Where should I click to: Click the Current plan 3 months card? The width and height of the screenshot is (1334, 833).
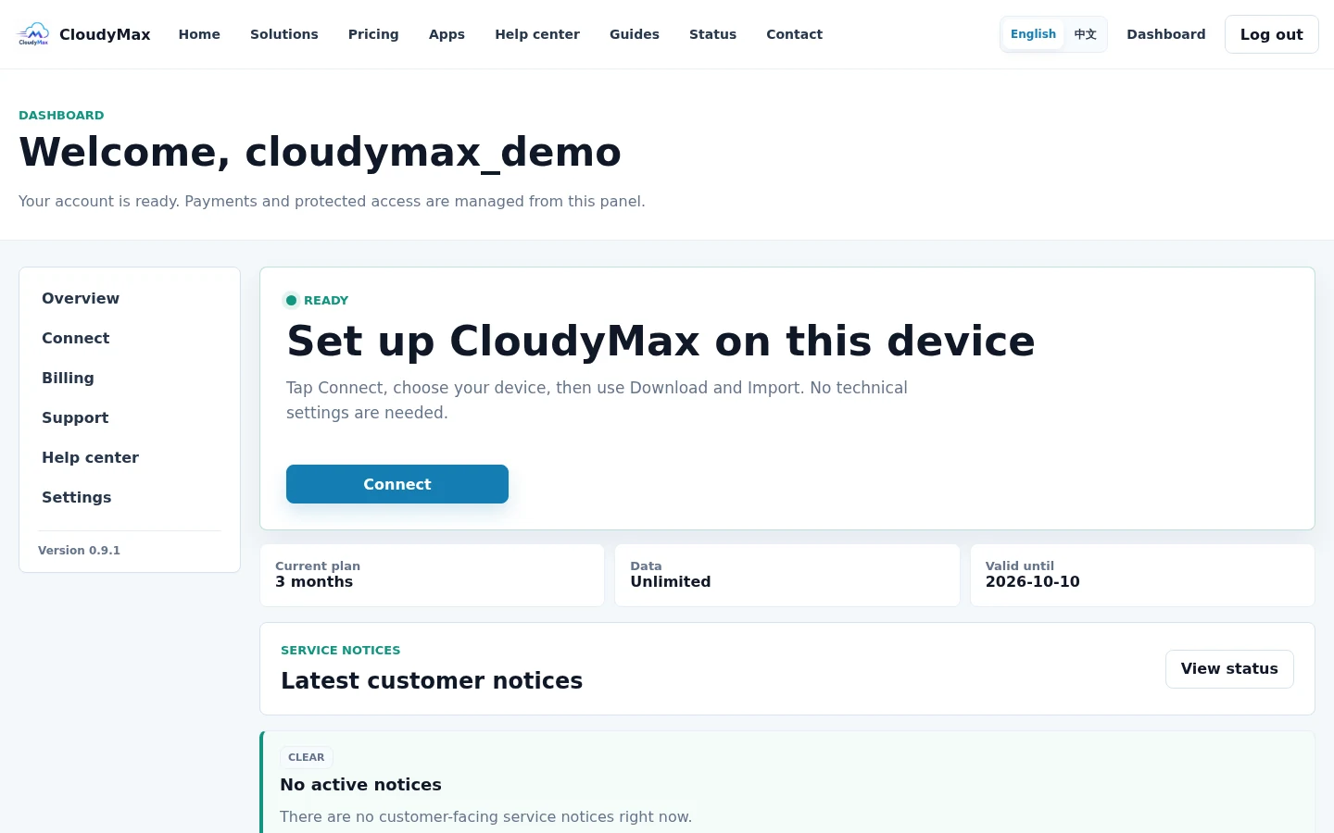tap(432, 575)
